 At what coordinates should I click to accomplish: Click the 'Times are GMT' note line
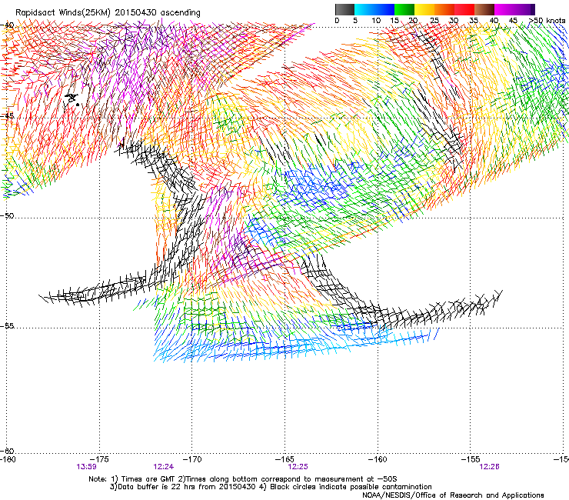(243, 479)
